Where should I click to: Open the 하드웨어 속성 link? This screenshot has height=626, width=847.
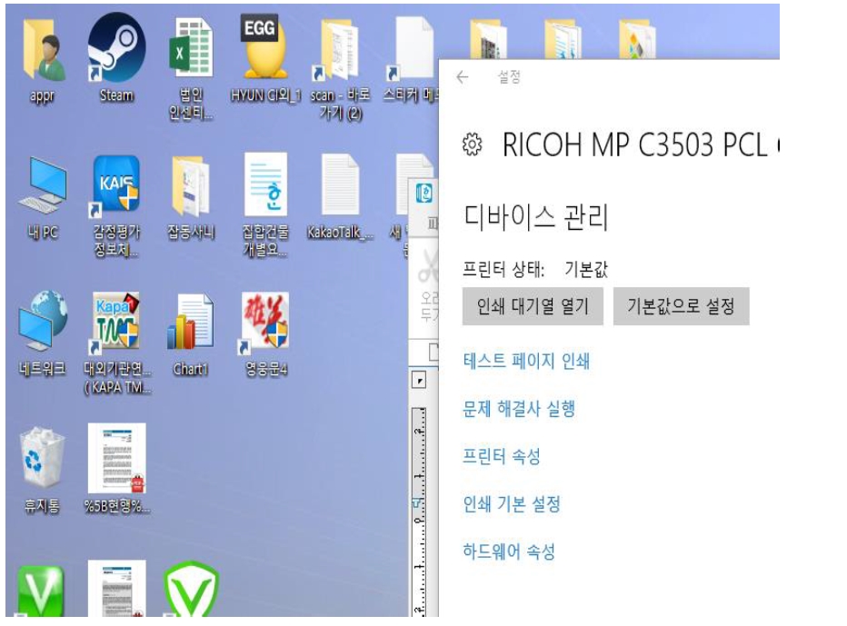[509, 551]
